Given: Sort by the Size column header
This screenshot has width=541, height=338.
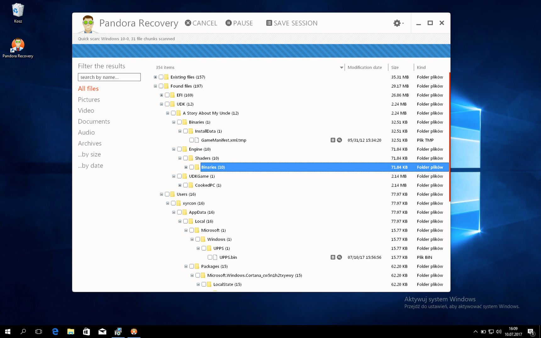Looking at the screenshot, I should [x=395, y=68].
